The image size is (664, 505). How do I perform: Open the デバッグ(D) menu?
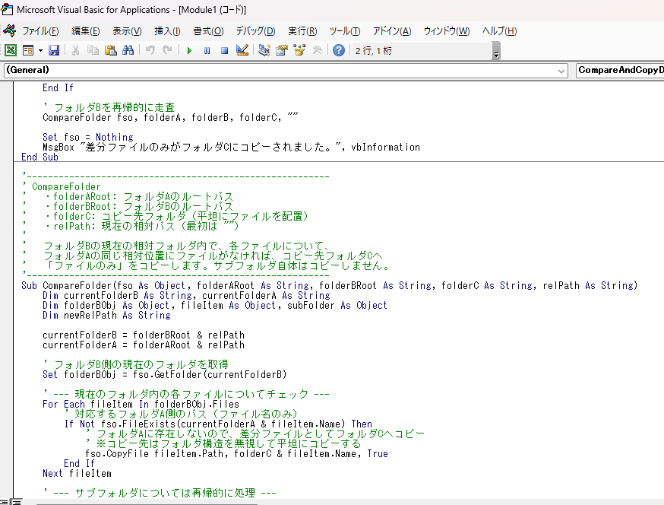click(x=255, y=31)
